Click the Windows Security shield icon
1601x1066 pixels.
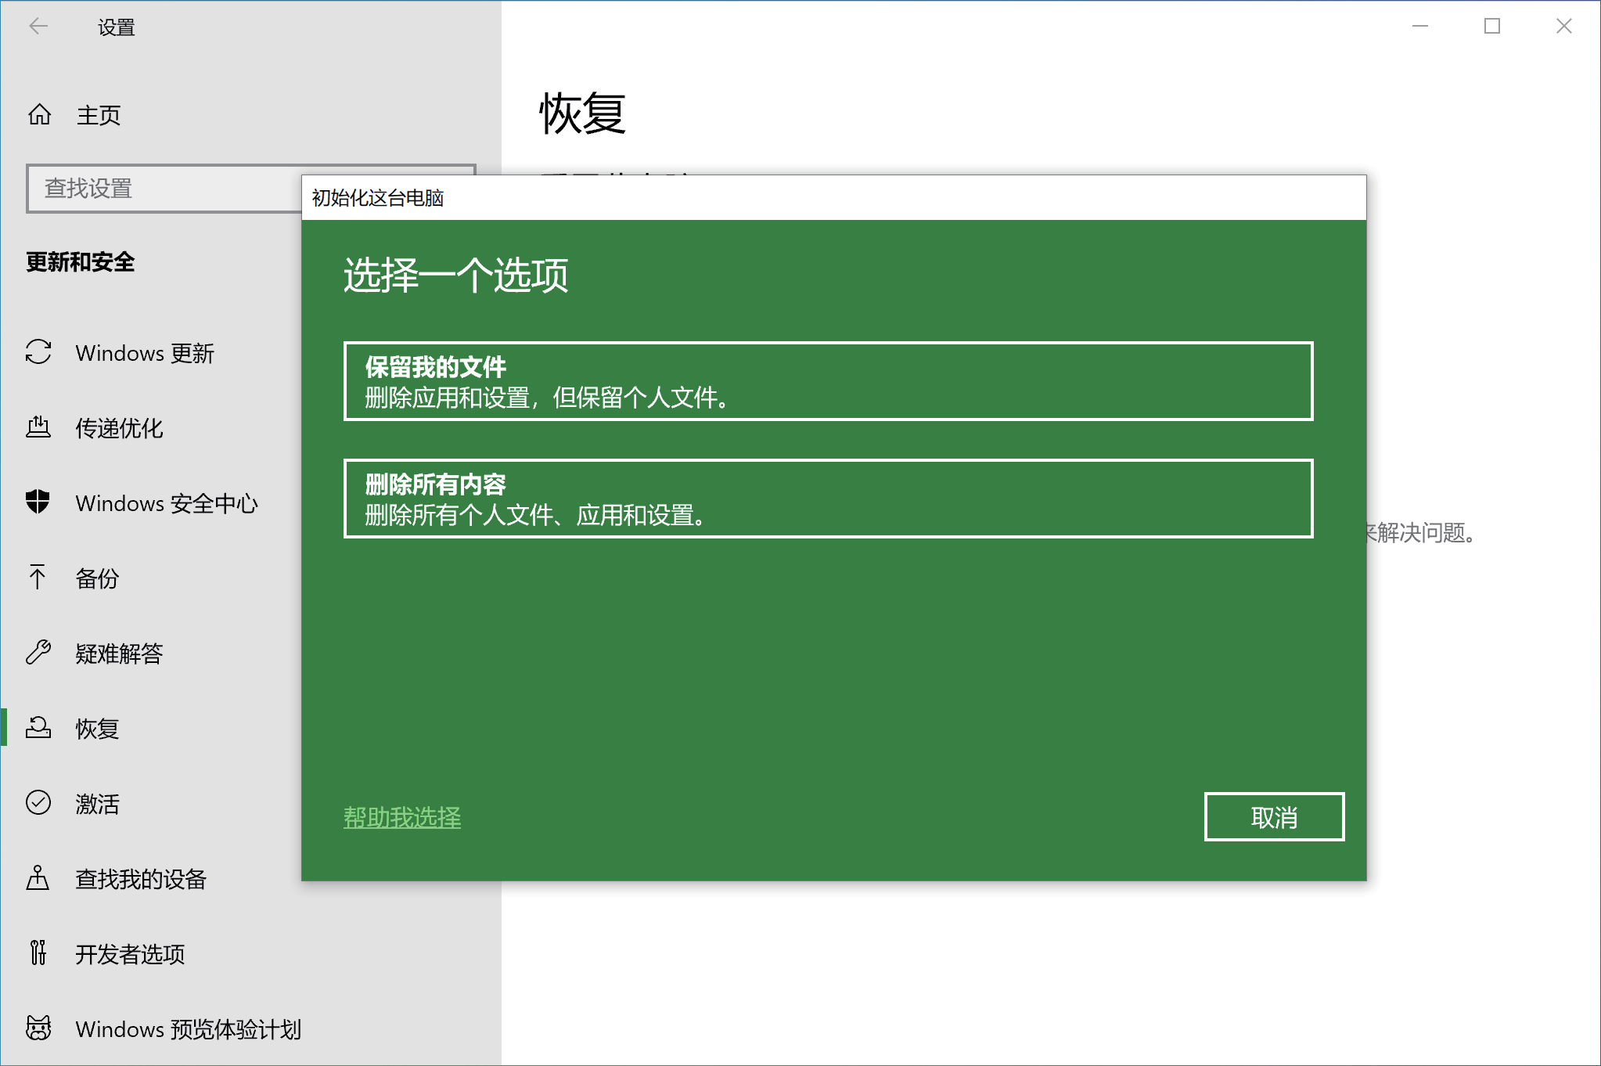[38, 502]
